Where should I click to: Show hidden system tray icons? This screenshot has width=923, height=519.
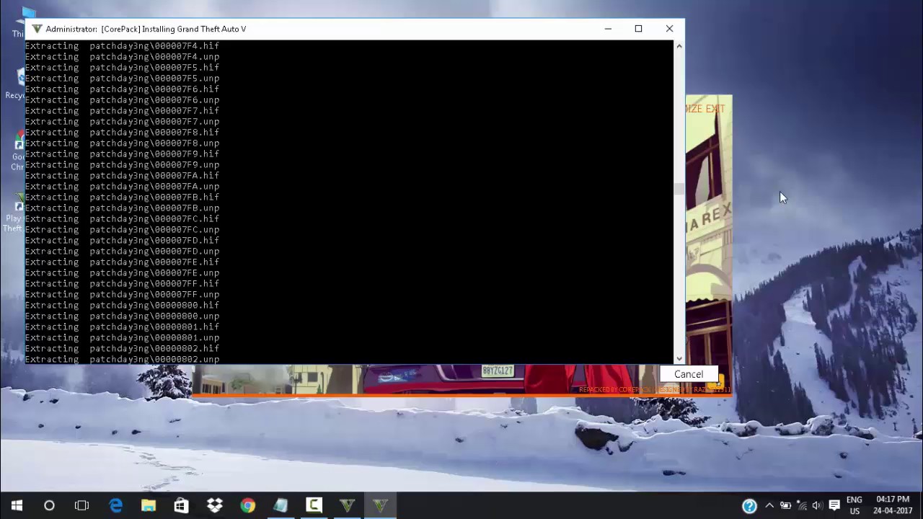coord(769,506)
